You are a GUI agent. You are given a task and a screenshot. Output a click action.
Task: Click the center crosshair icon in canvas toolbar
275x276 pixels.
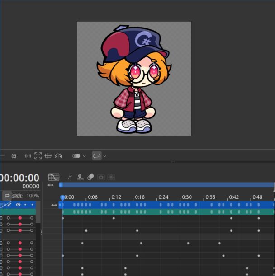[48, 156]
